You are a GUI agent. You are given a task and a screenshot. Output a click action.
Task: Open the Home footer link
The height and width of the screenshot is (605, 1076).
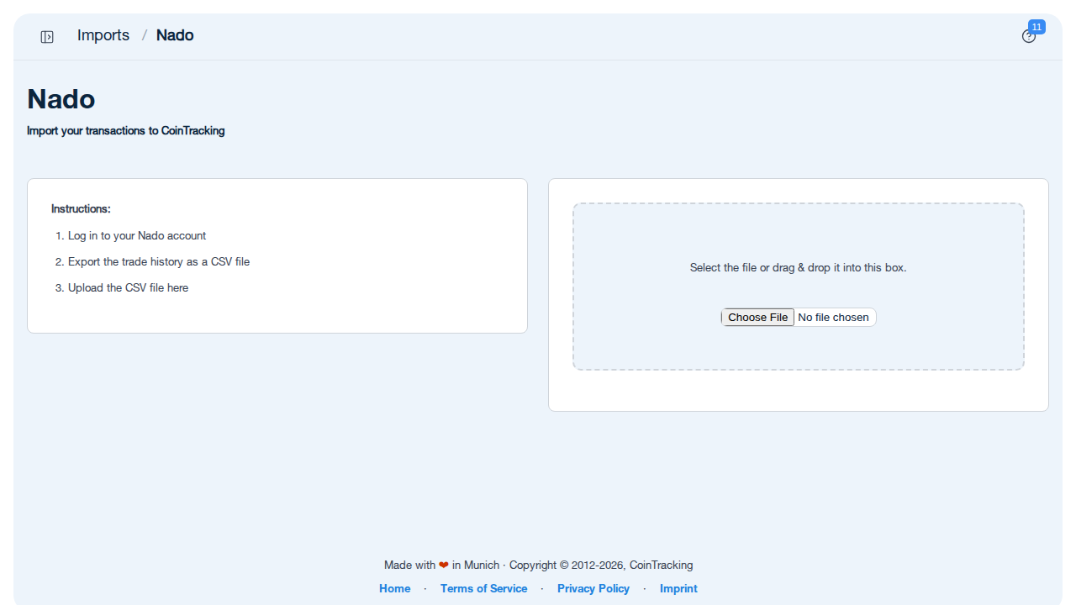coord(395,588)
